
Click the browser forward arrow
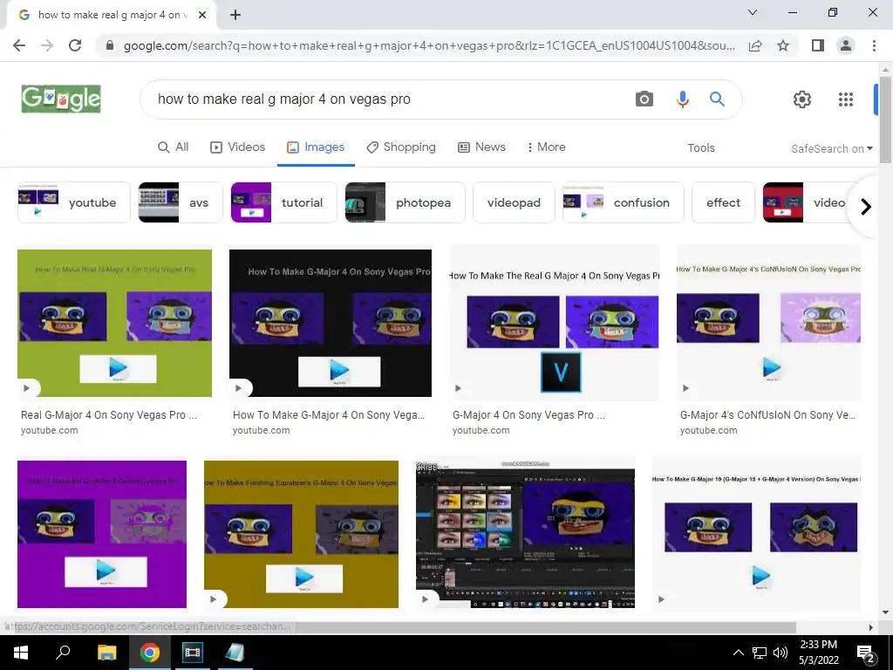point(47,45)
